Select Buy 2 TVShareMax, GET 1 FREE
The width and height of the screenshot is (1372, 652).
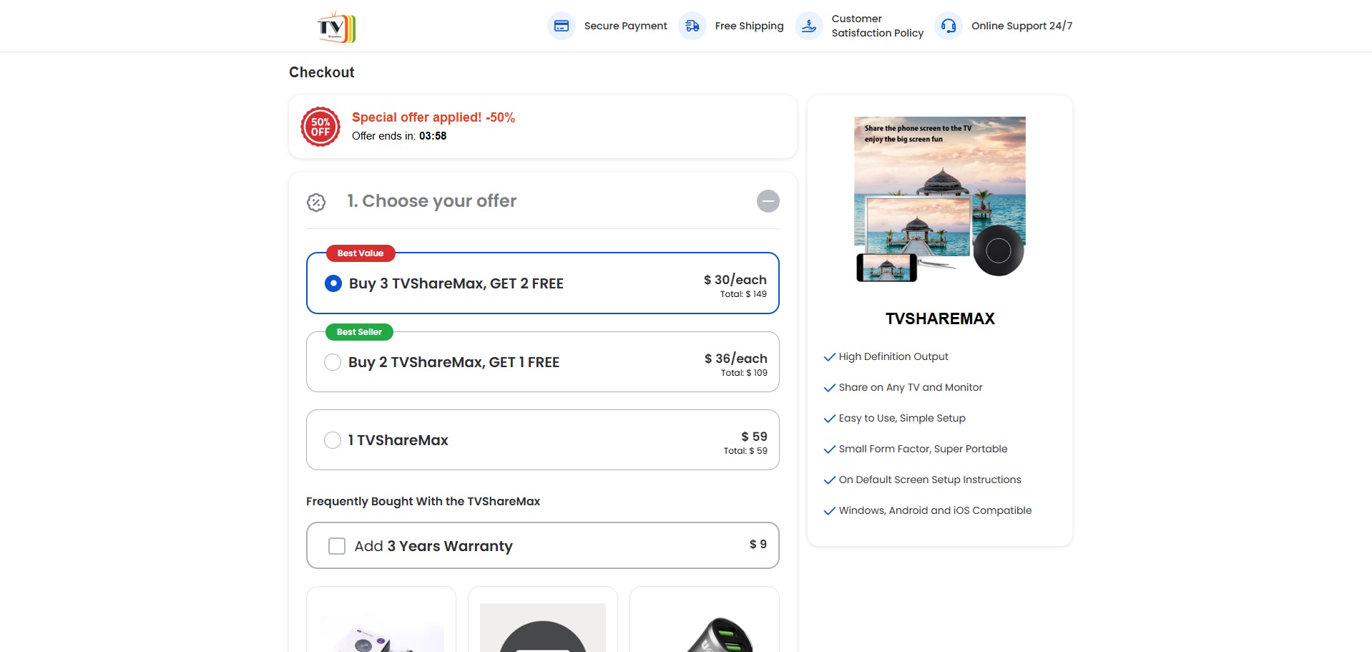click(333, 362)
